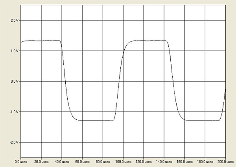The height and width of the screenshot is (167, 236).
Task: Select the 180.0 usec time label
Action: point(205,161)
